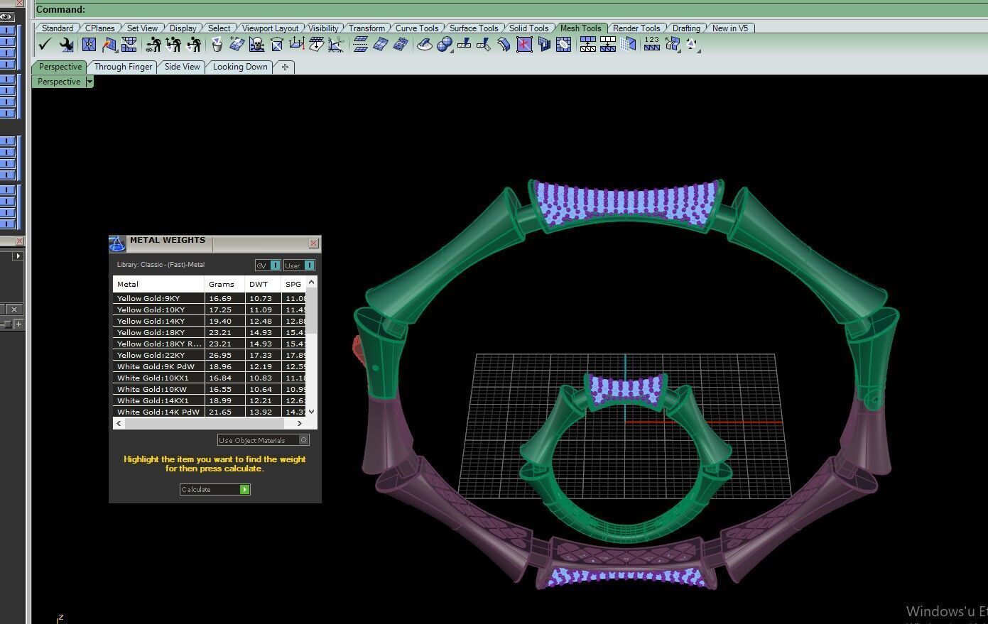The width and height of the screenshot is (988, 624).
Task: Click the checkmark icon in Mesh Tools toolbar
Action: coord(45,45)
